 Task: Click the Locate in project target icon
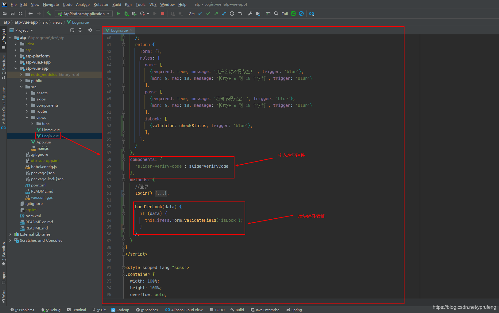[72, 30]
